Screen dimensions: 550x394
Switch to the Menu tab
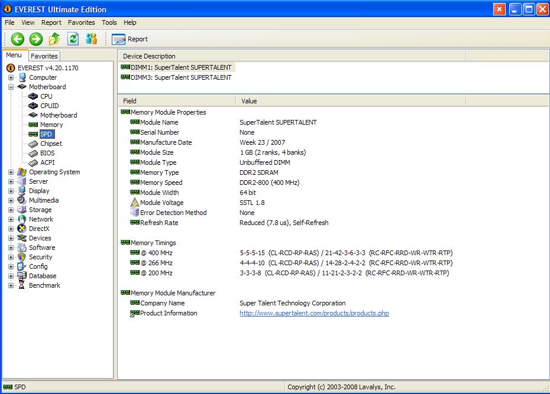14,55
